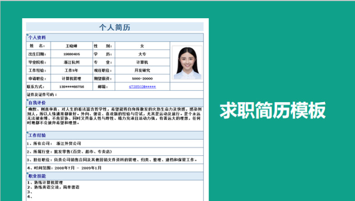
Task: Select the row starting '3、担任职位'
Action: point(115,160)
